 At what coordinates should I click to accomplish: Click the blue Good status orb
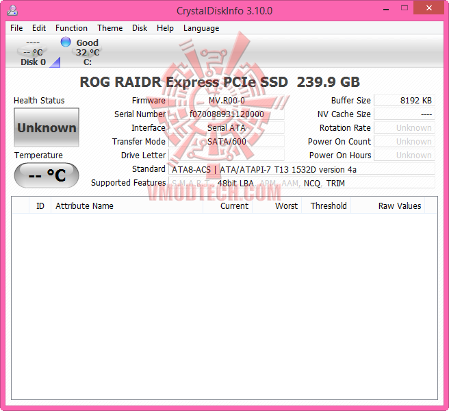66,42
